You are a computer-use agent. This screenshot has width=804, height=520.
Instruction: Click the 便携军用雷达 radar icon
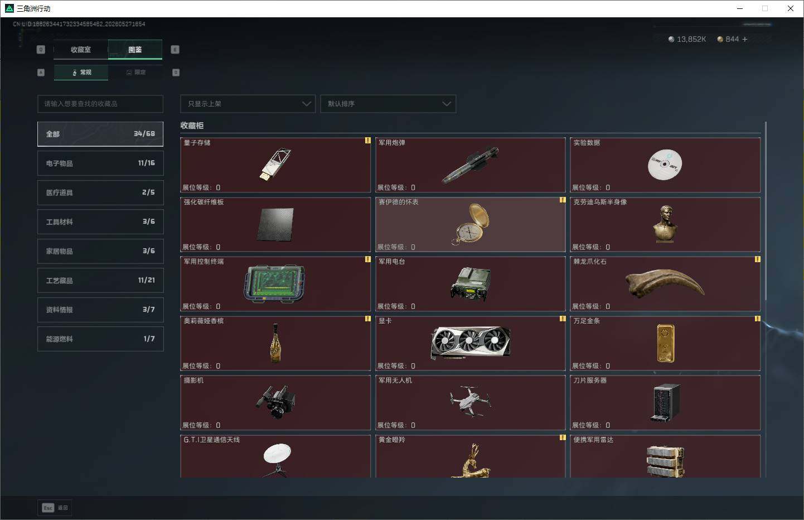tap(665, 461)
